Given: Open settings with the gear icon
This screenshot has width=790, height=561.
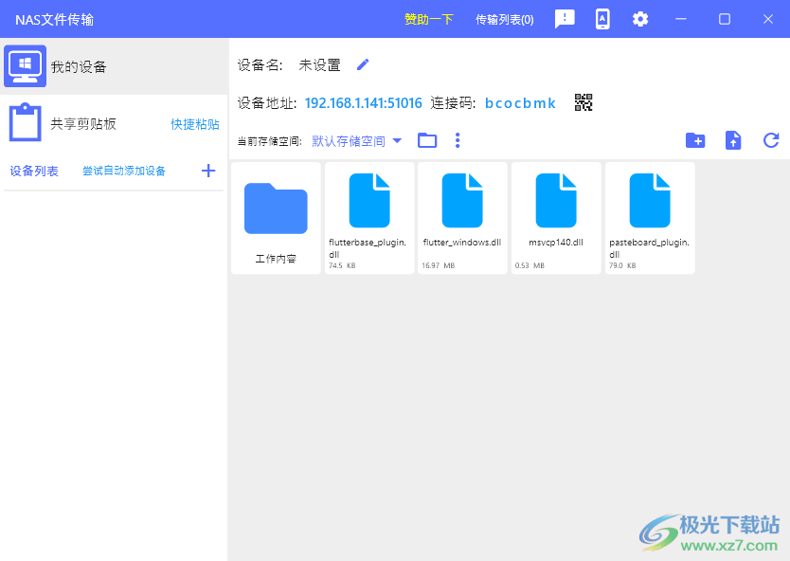Looking at the screenshot, I should (x=640, y=19).
